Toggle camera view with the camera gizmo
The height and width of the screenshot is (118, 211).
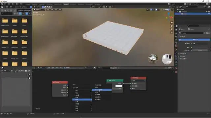tap(171, 29)
